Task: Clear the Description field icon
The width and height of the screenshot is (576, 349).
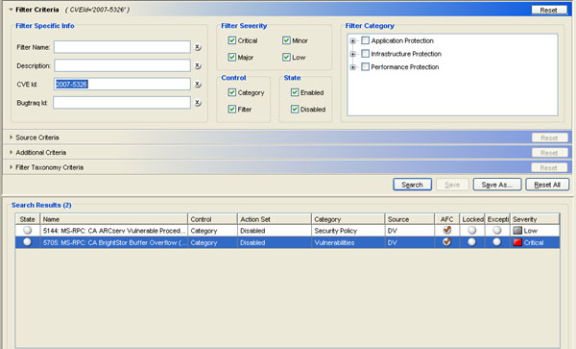Action: (x=198, y=65)
